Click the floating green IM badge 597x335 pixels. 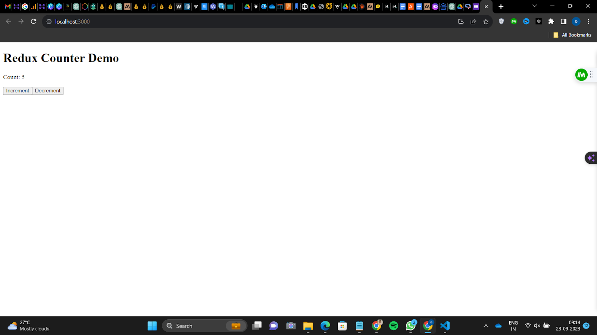coord(581,75)
